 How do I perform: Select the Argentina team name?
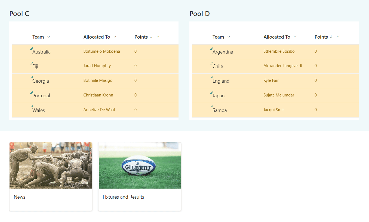[223, 52]
